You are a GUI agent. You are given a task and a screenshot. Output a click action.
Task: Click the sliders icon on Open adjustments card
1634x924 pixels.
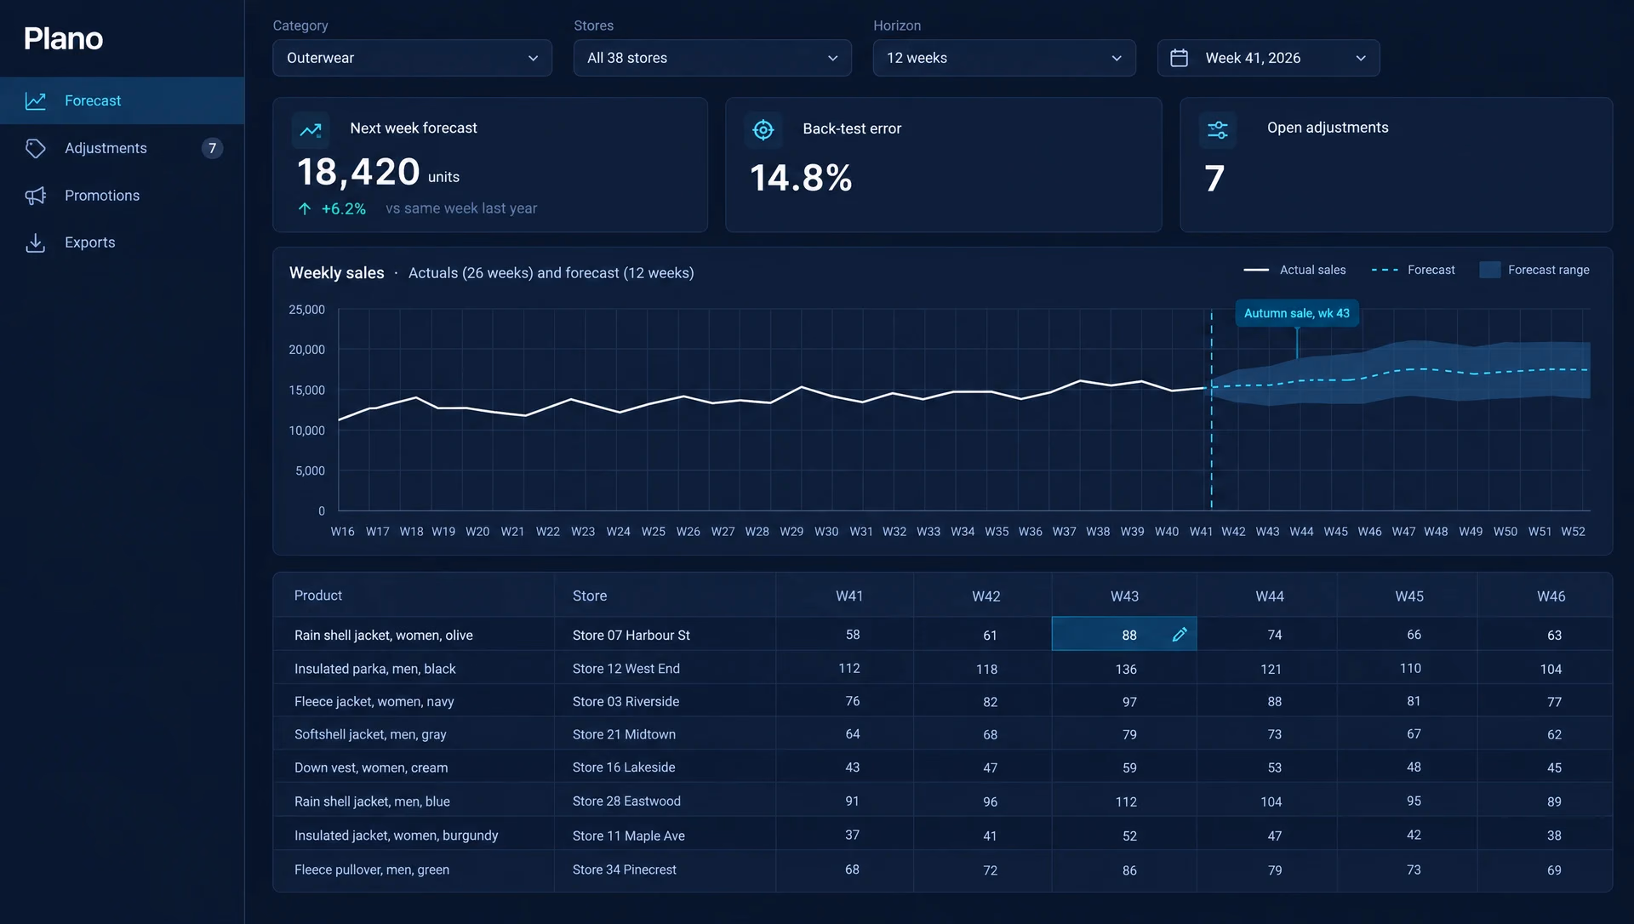pyautogui.click(x=1218, y=129)
